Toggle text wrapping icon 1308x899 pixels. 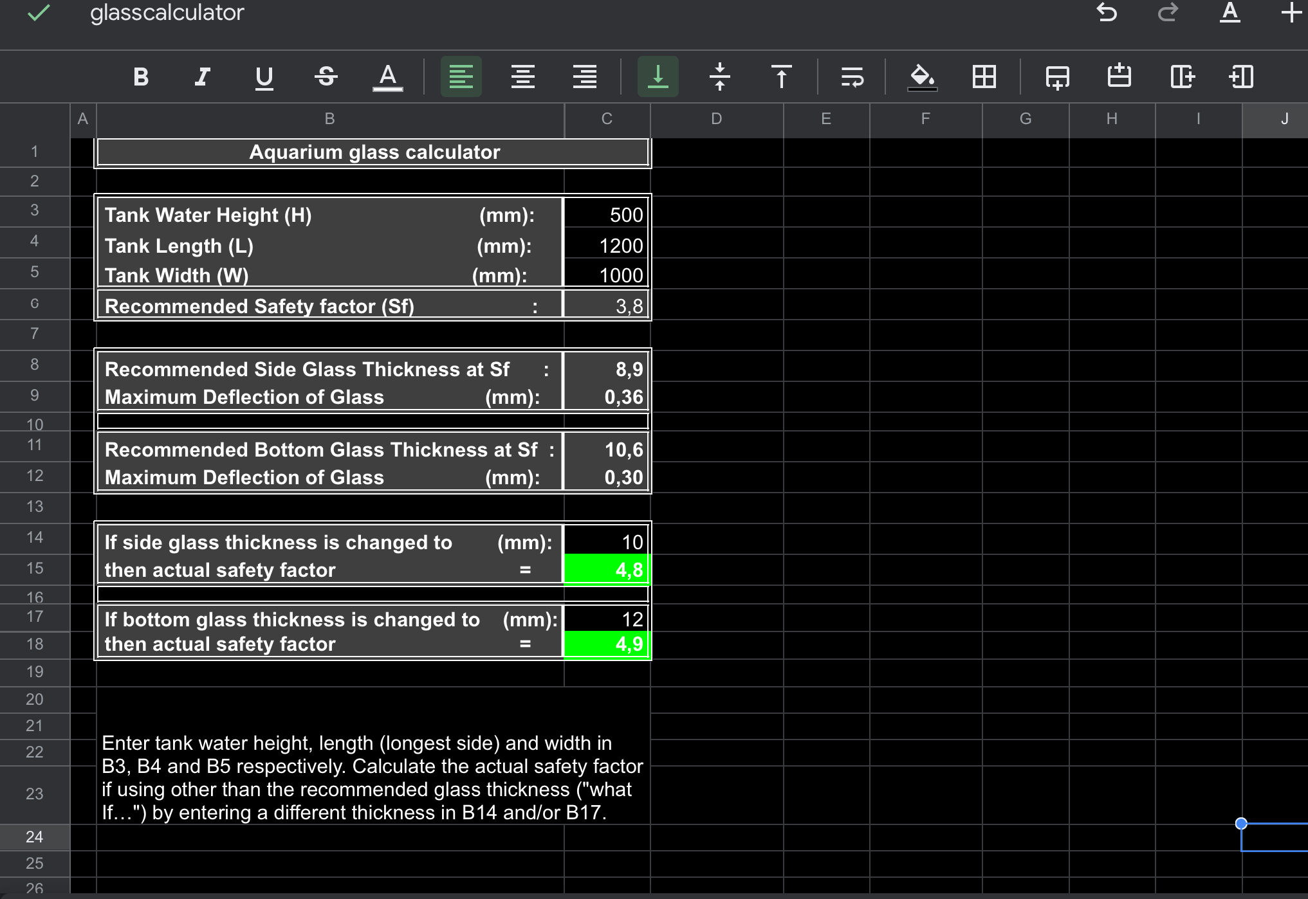click(852, 77)
